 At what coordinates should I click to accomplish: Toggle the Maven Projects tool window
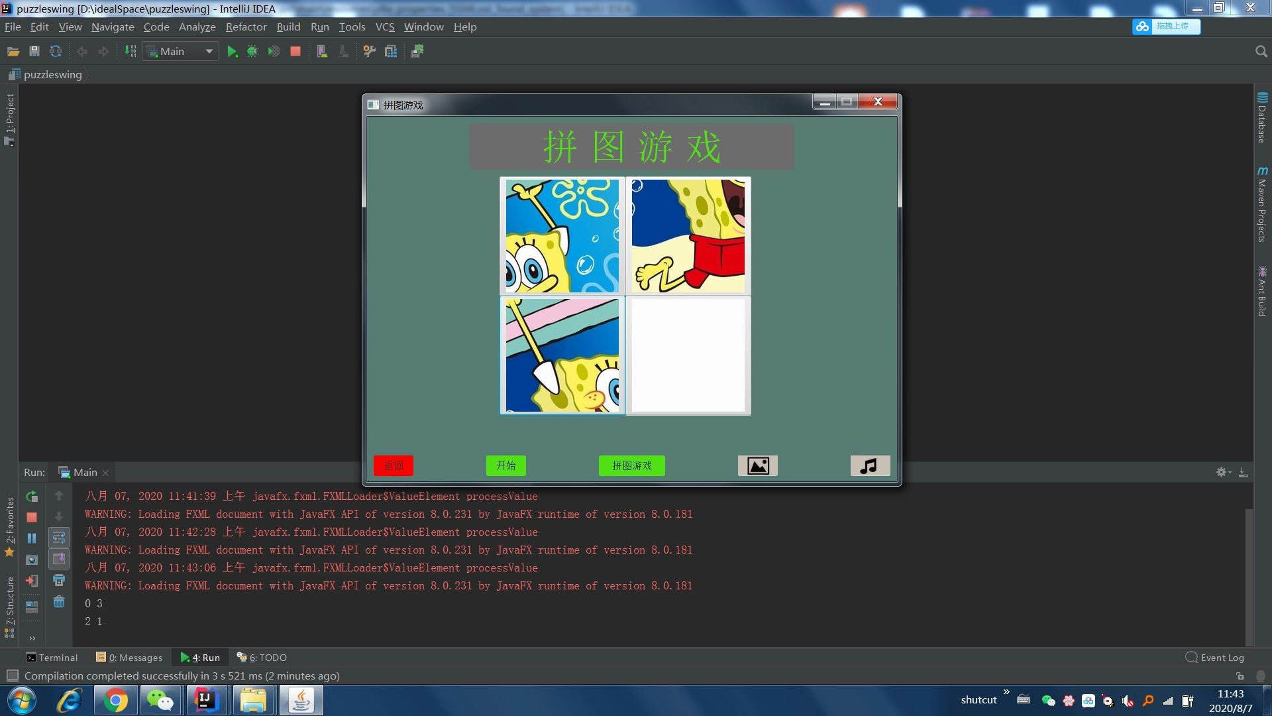(1262, 204)
